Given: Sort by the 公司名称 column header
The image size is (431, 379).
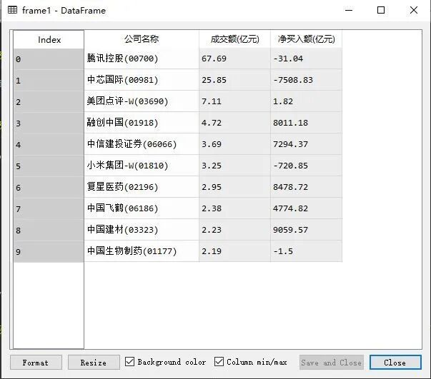Looking at the screenshot, I should click(x=142, y=39).
